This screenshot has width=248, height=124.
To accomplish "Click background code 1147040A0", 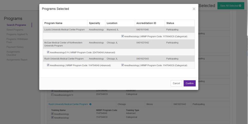I will (102, 113).
